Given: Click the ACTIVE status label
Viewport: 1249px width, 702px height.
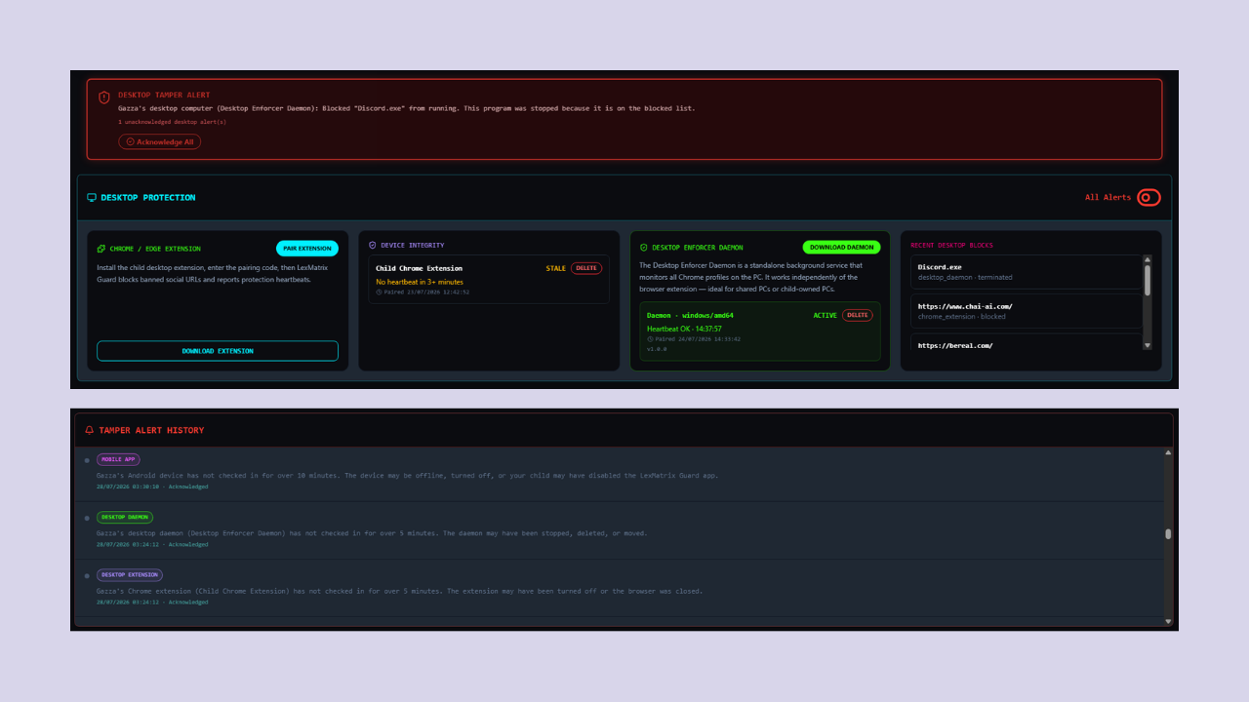Looking at the screenshot, I should tap(826, 316).
